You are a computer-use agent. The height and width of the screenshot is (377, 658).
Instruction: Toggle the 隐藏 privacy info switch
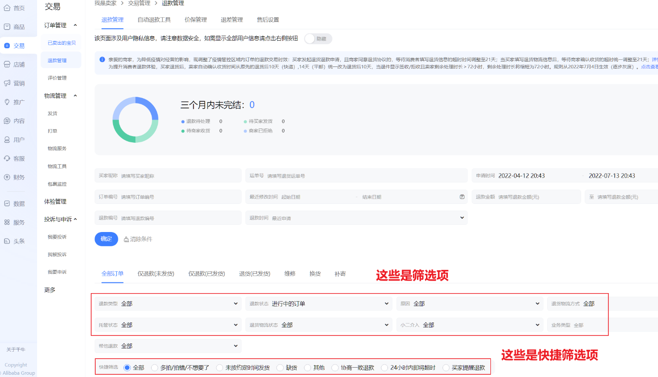[x=318, y=39]
